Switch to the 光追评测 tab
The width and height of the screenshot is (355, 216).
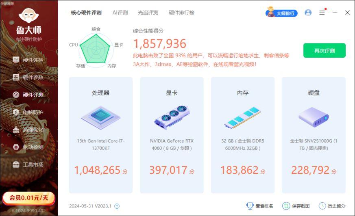click(148, 13)
